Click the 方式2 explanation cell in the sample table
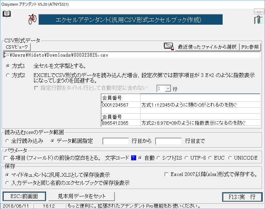 point(200,123)
